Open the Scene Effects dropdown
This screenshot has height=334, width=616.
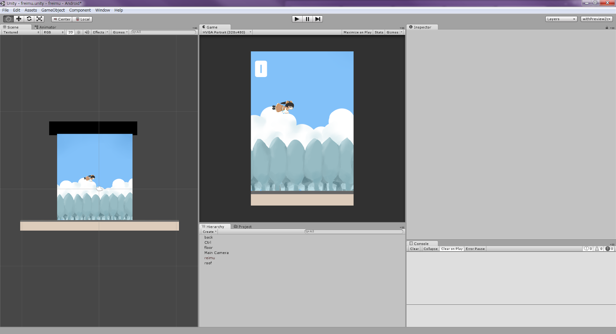tap(100, 32)
